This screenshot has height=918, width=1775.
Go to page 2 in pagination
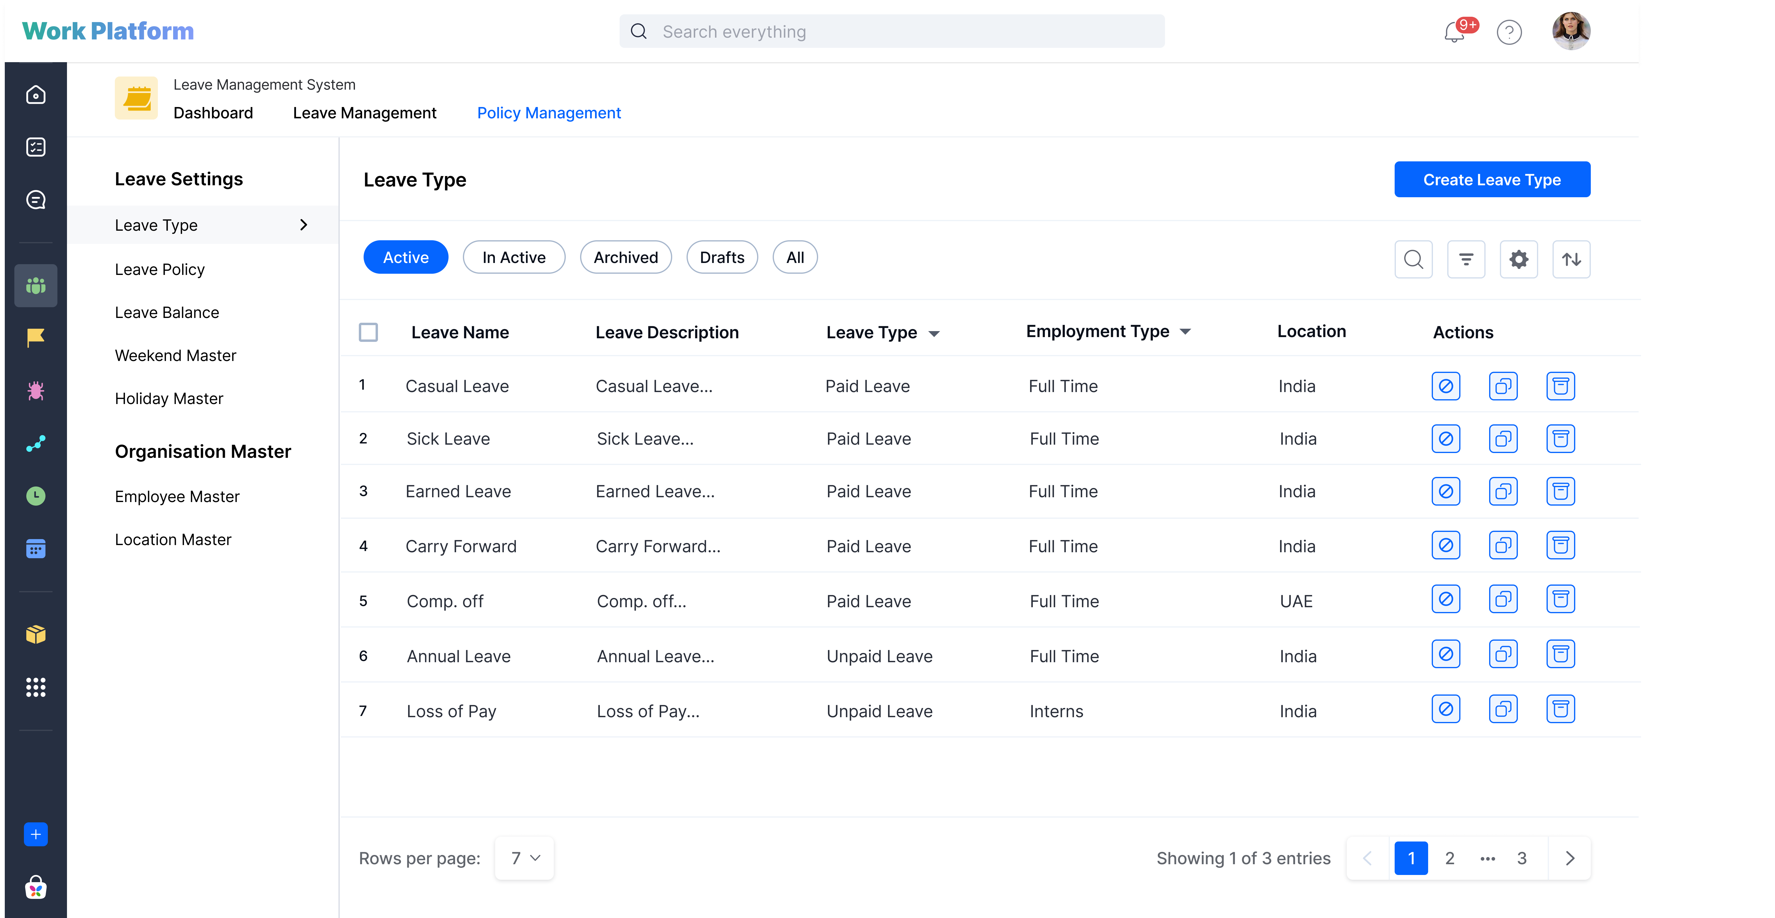(x=1450, y=858)
